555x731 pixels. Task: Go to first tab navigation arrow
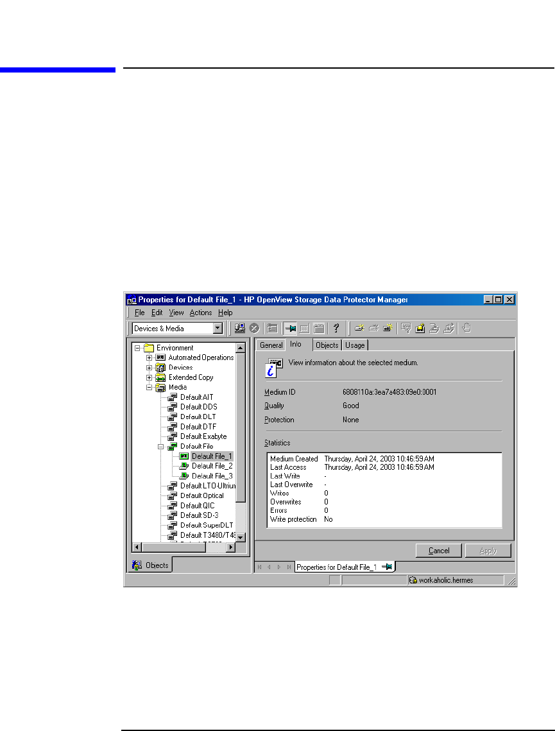point(260,567)
